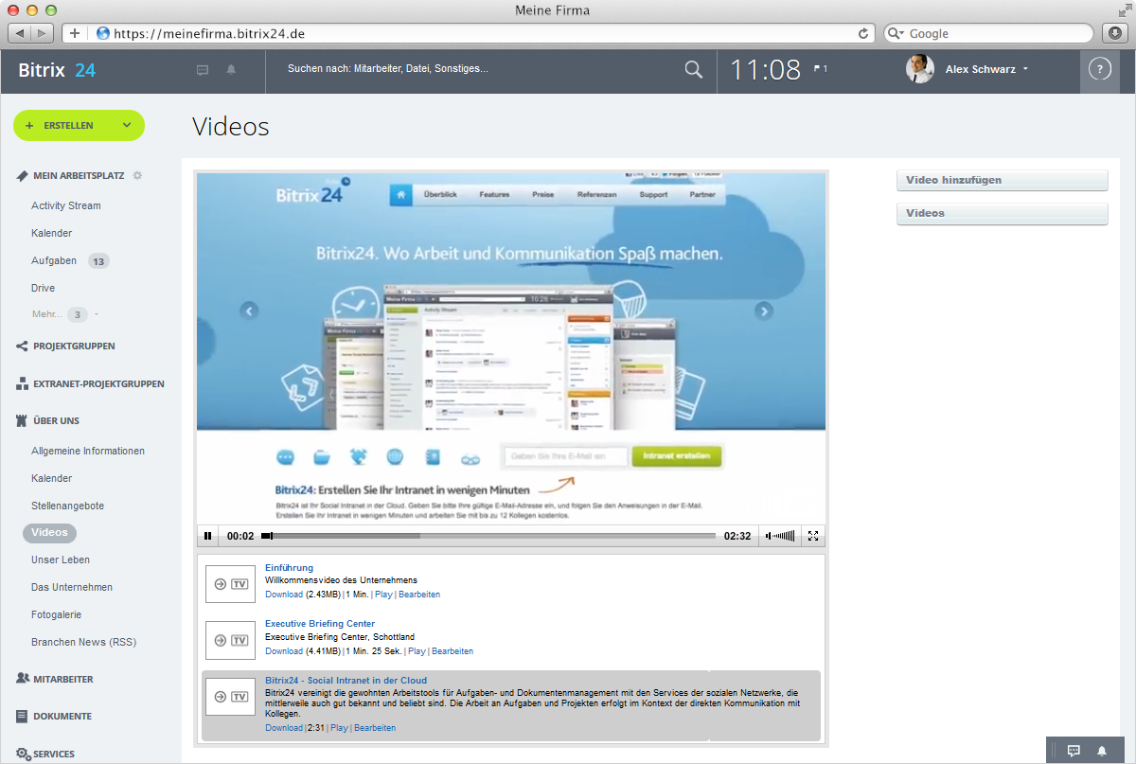Click the green Erstellen button
The height and width of the screenshot is (764, 1136).
coord(79,125)
